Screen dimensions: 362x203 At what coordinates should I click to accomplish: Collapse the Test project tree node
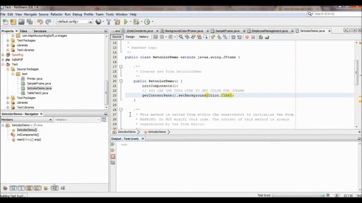click(3, 64)
